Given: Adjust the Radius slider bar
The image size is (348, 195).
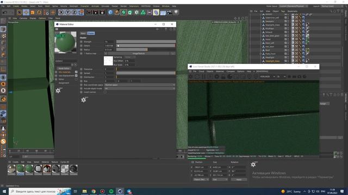Looking at the screenshot, I should [x=146, y=49].
